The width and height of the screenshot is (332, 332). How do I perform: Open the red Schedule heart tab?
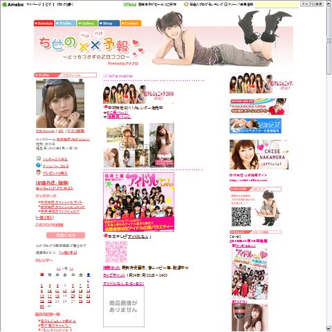pos(44,24)
